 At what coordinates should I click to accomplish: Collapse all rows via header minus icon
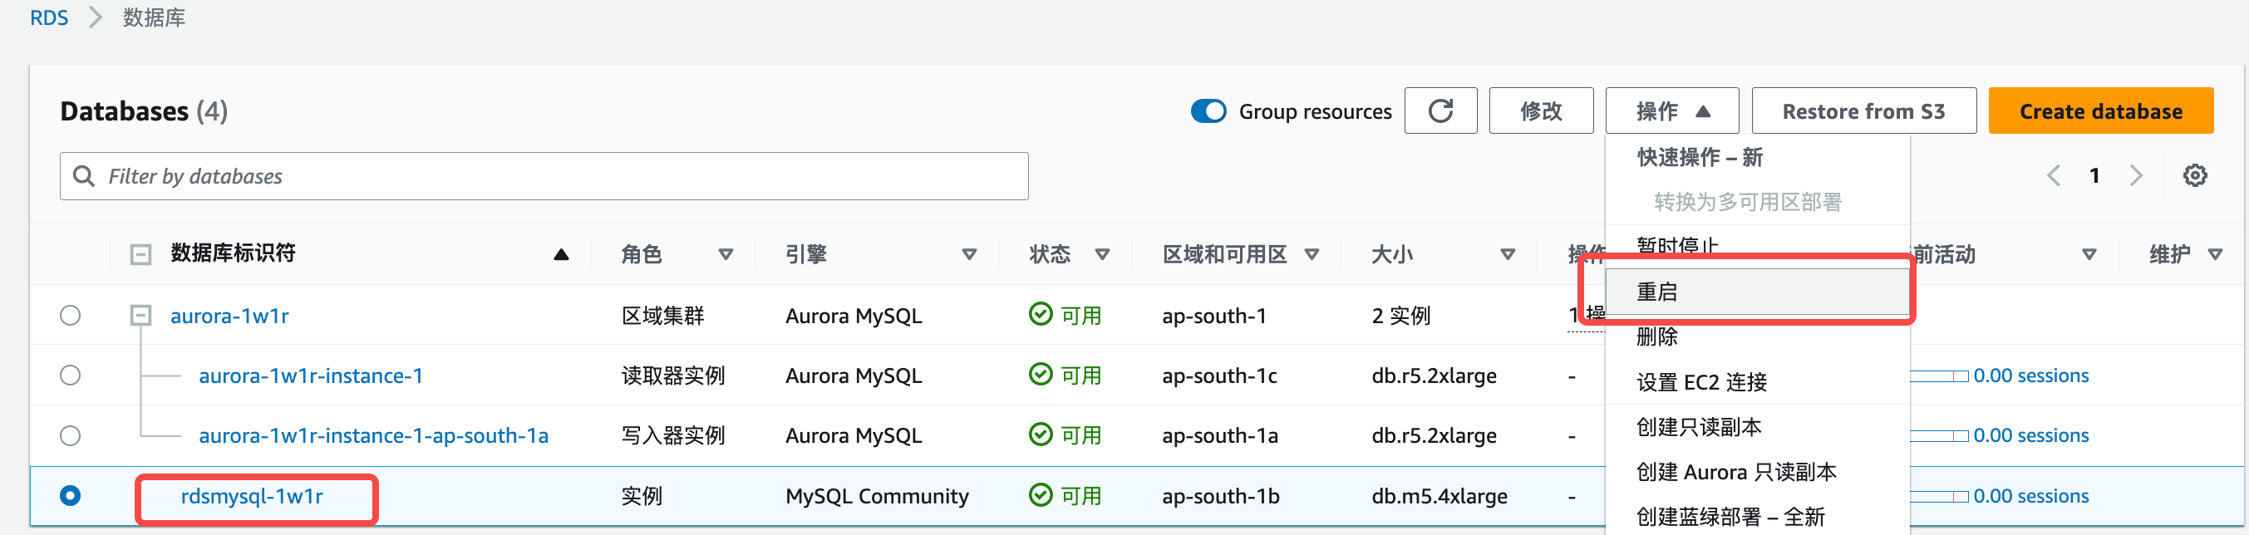pyautogui.click(x=140, y=254)
